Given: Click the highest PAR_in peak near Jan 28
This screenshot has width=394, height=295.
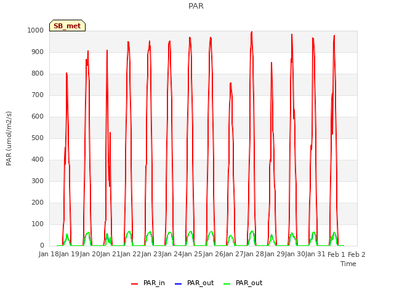Looking at the screenshot, I should [x=252, y=32].
